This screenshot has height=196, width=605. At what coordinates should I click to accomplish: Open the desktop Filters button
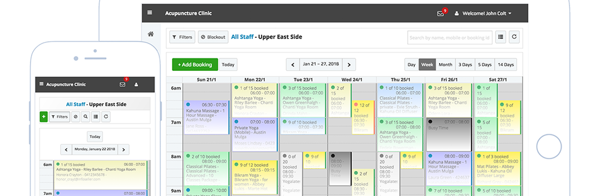pyautogui.click(x=182, y=37)
